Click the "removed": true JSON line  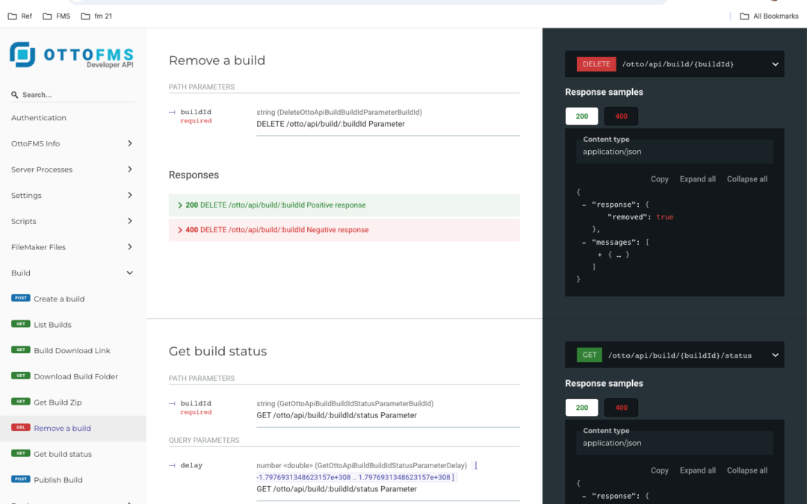641,217
